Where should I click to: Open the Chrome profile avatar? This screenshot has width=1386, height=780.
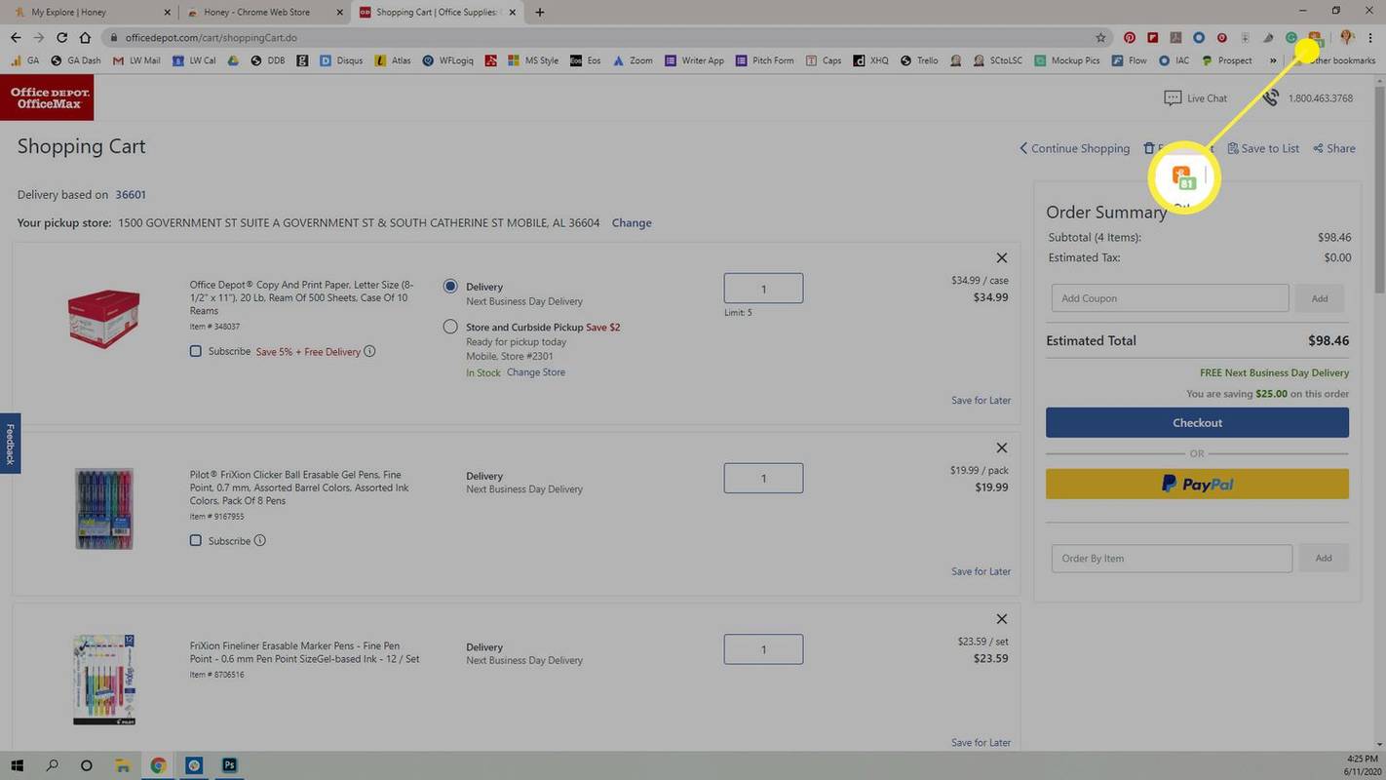tap(1347, 38)
